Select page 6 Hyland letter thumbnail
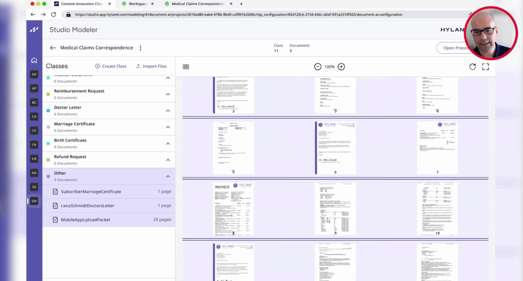This screenshot has width=523, height=281. [335, 148]
